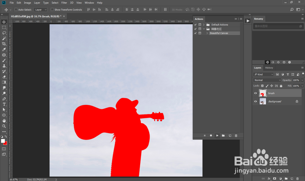Enable Show Transform Controls checkbox
This screenshot has height=181, width=305.
52,9
